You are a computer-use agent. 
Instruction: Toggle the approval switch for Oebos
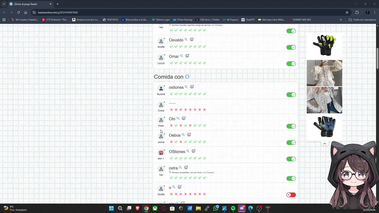tap(291, 143)
